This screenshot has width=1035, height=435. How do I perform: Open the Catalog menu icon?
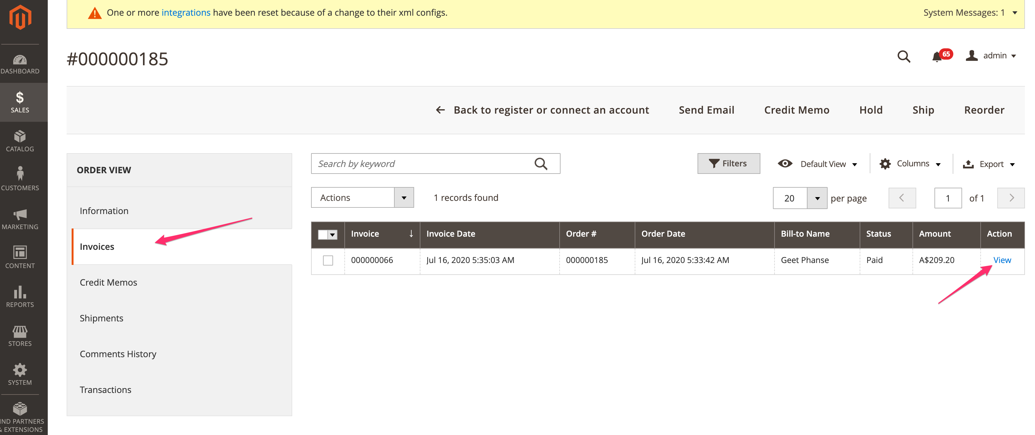pos(20,141)
